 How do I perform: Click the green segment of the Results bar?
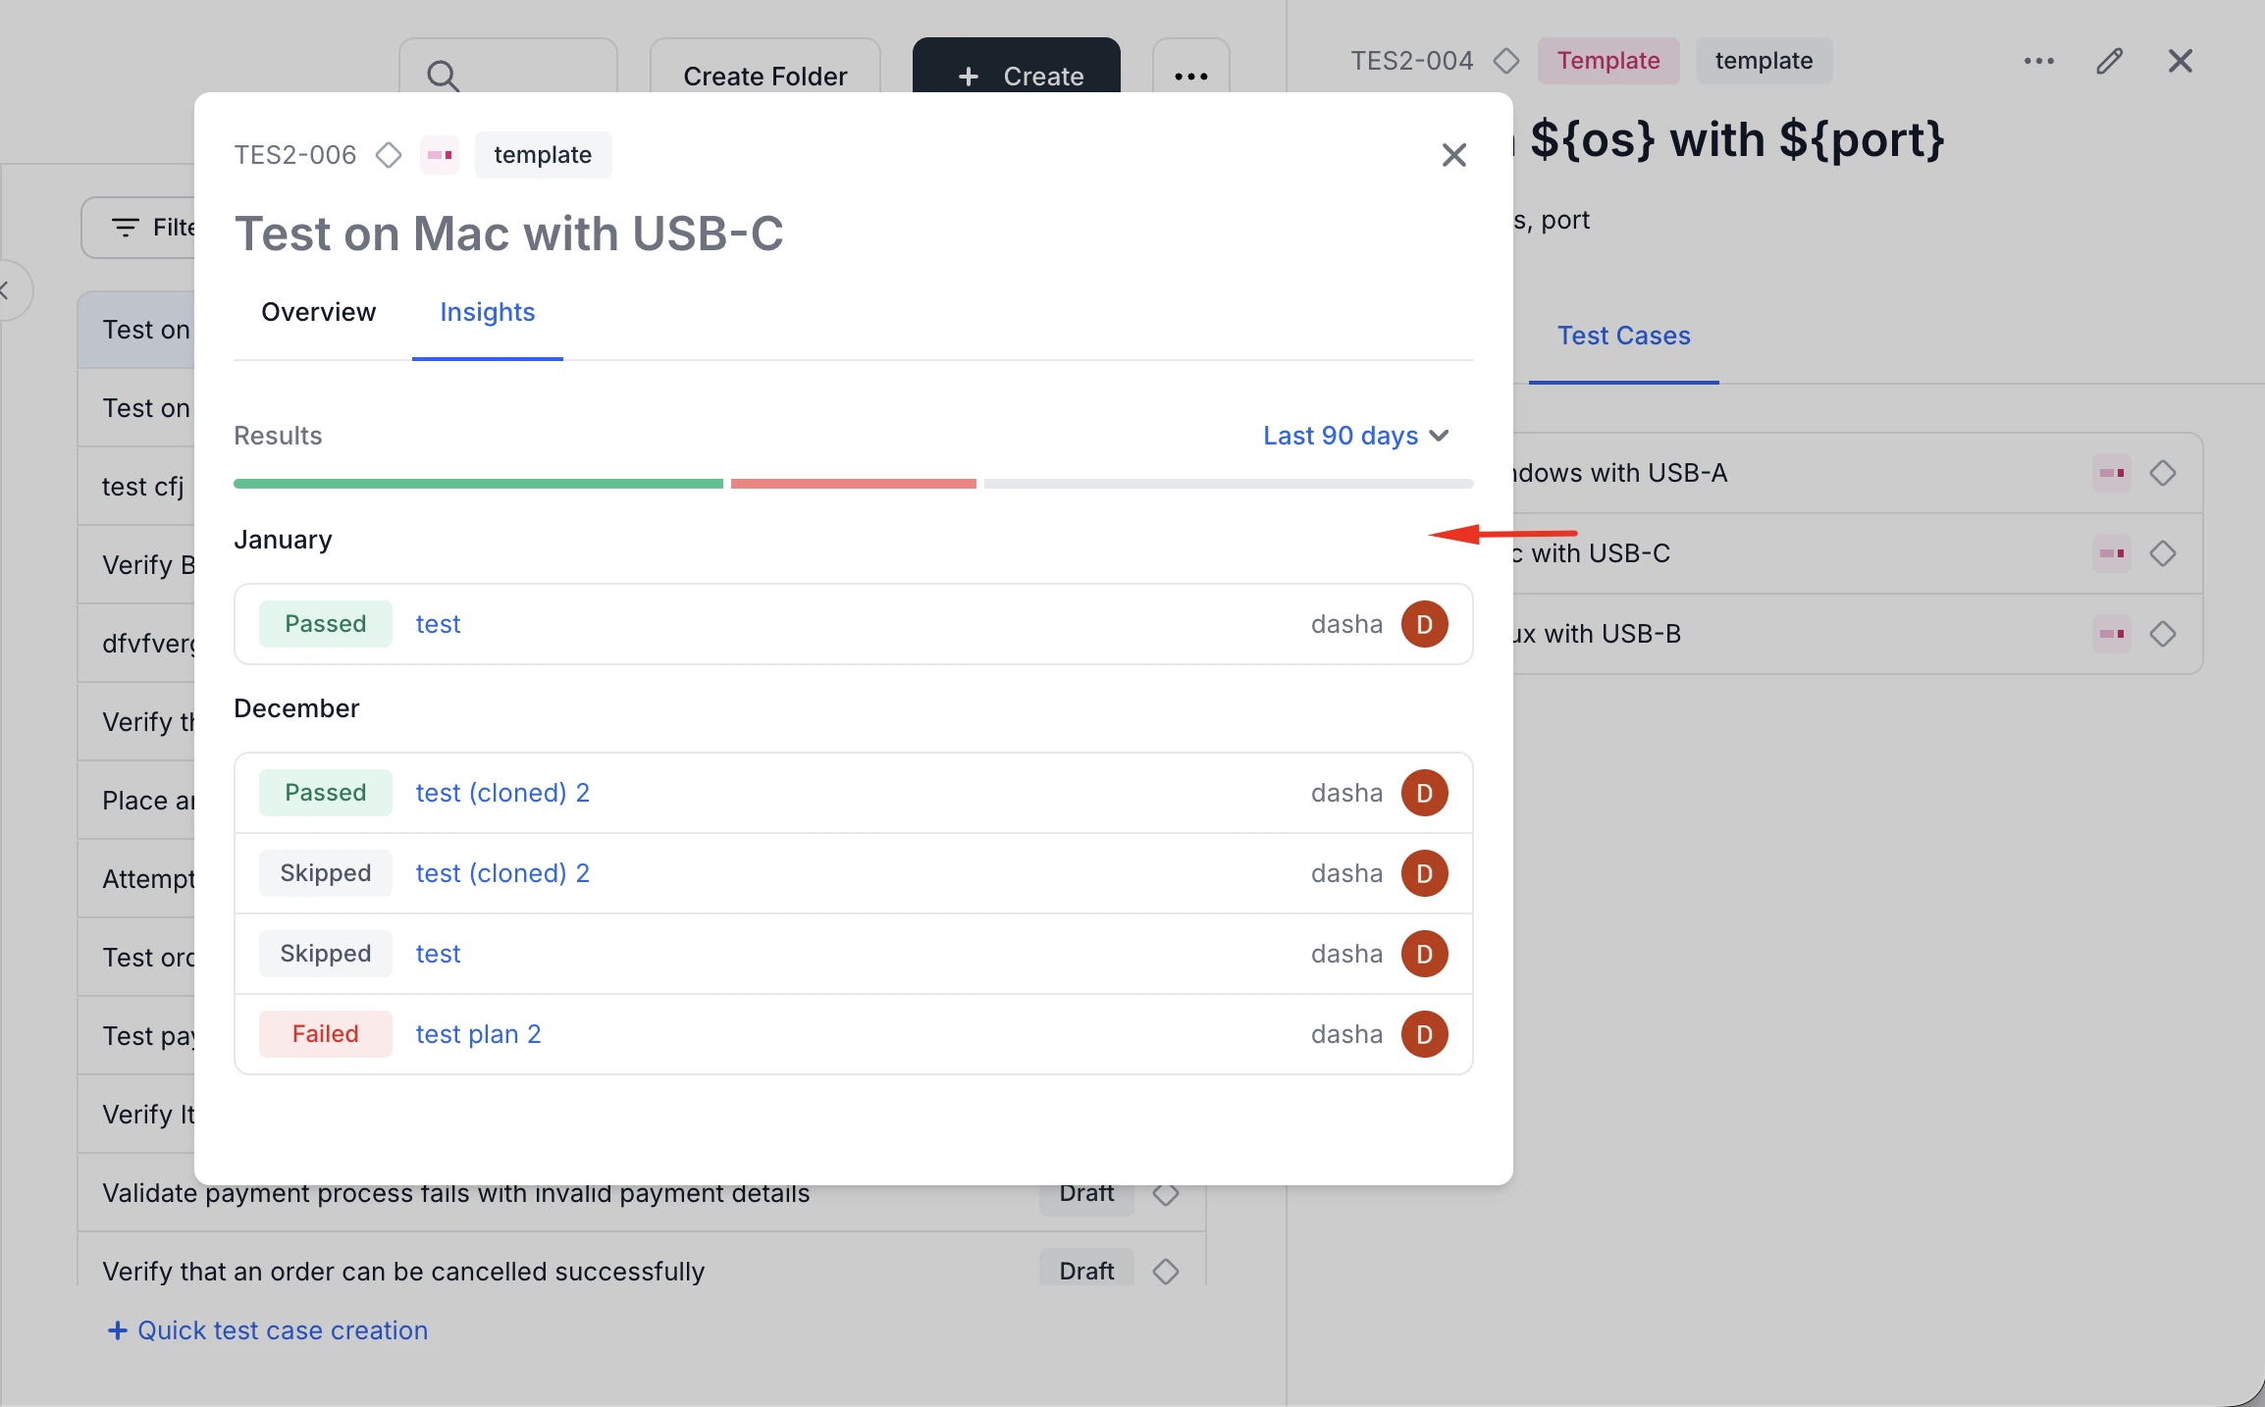click(x=478, y=484)
